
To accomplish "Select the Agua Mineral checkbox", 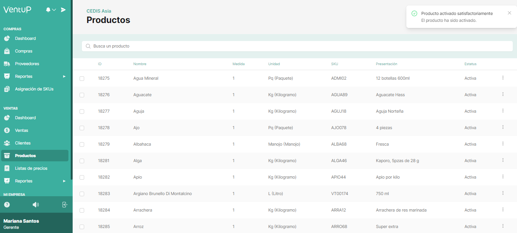I will pyautogui.click(x=82, y=79).
